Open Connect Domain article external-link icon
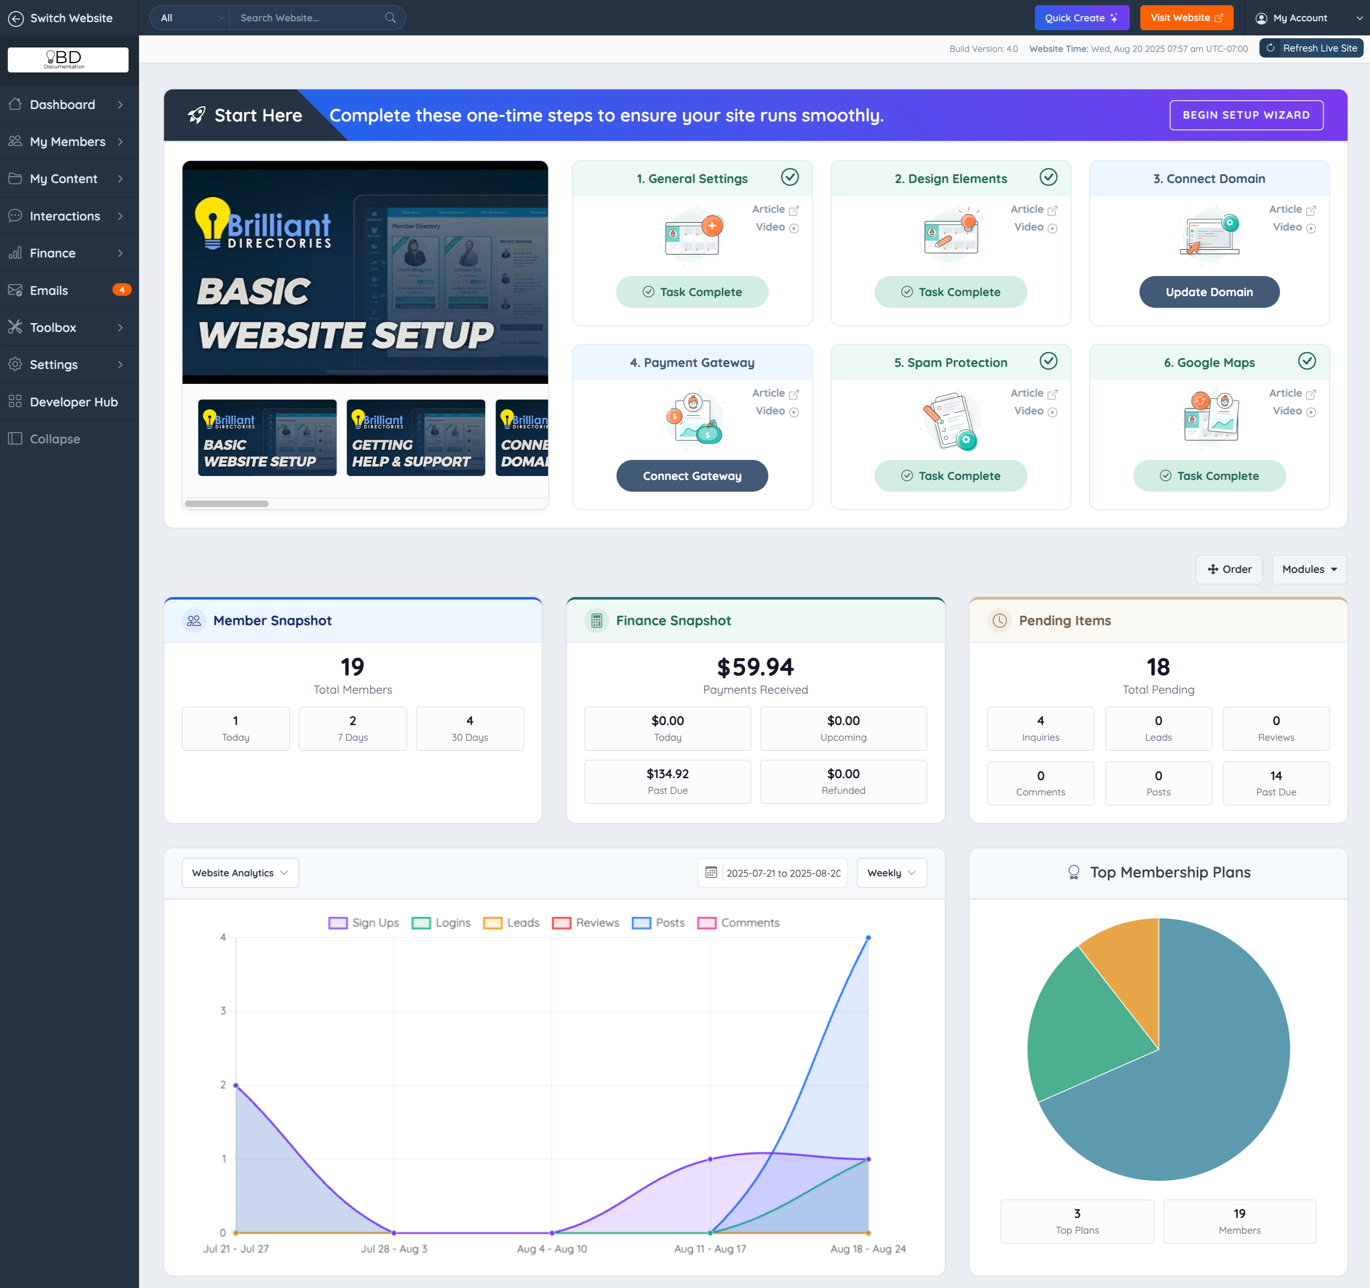This screenshot has height=1288, width=1370. coord(1311,210)
